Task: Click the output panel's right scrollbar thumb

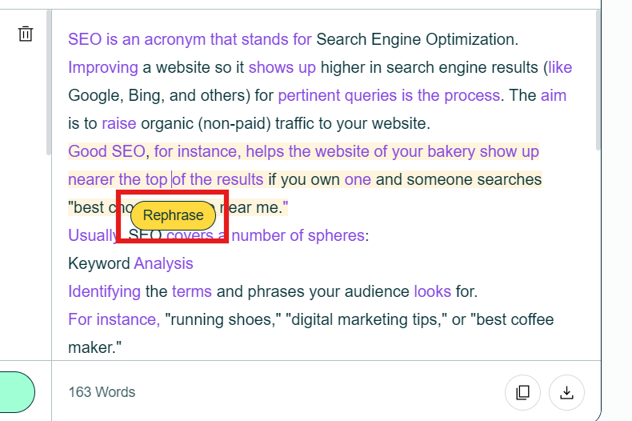Action: tap(598, 81)
